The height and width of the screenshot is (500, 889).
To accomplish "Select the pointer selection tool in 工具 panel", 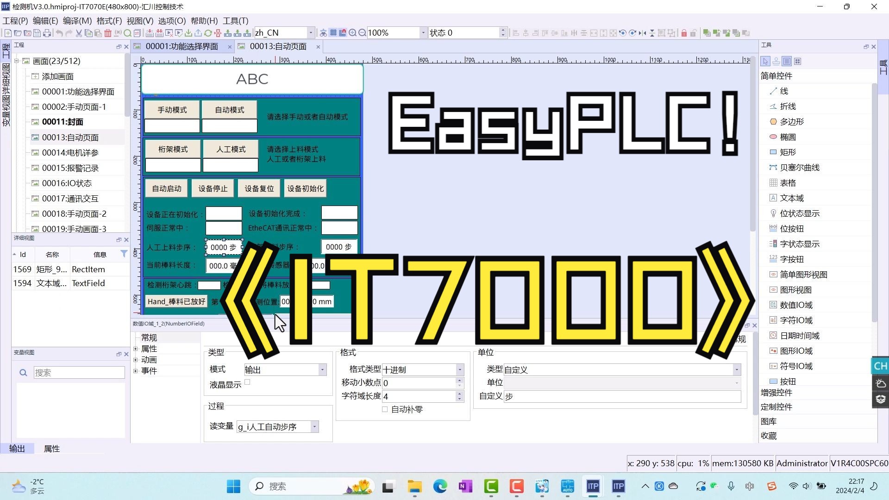I will [765, 61].
